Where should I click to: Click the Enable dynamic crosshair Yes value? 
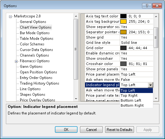pos(136,53)
